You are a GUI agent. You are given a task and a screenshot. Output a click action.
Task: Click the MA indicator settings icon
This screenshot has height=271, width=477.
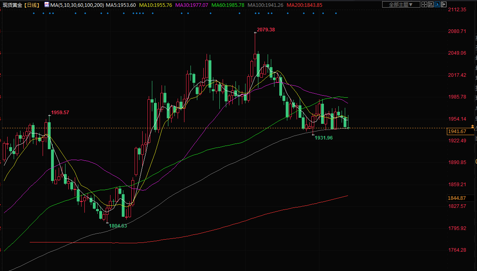(47, 5)
